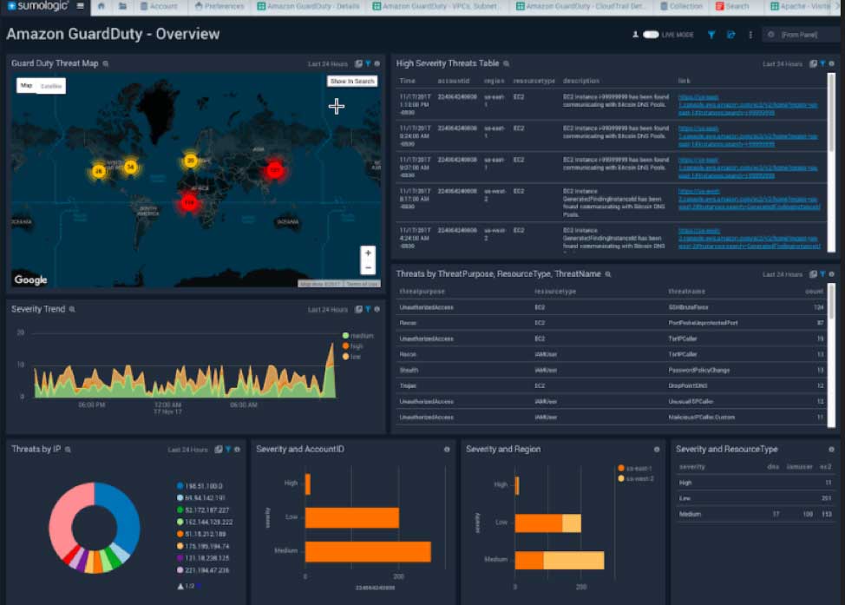Open Last 24 Hours range on Threats by ThreatPurpose panel
Viewport: 845px width, 605px height.
(x=783, y=275)
